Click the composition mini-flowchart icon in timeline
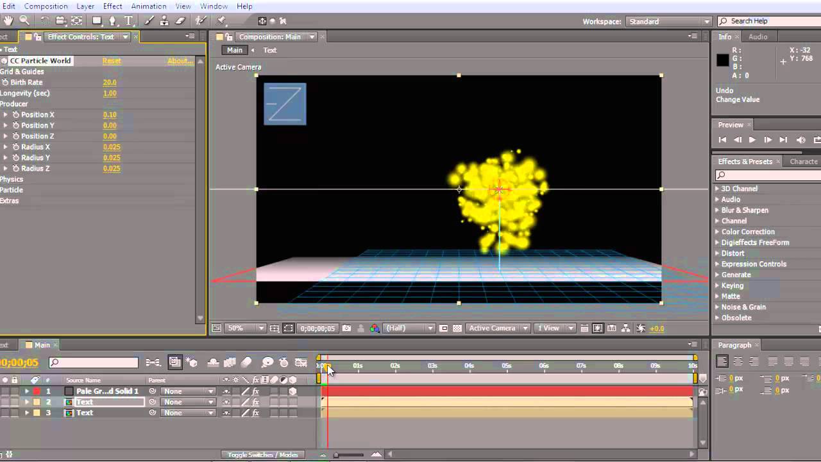The width and height of the screenshot is (821, 462). pos(153,363)
